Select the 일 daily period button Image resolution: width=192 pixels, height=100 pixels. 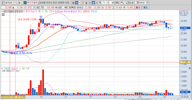tap(73, 3)
